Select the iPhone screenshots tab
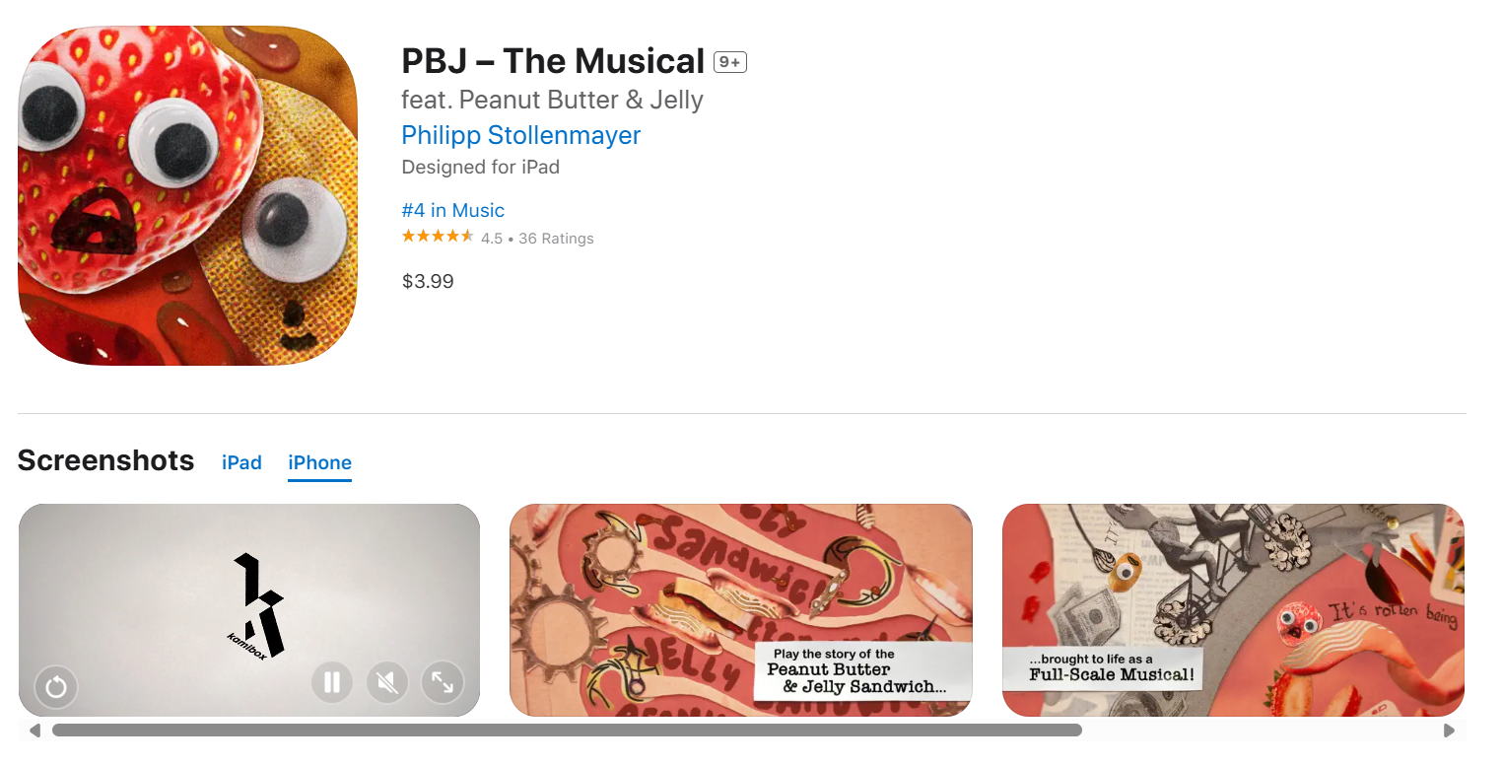 pos(319,462)
